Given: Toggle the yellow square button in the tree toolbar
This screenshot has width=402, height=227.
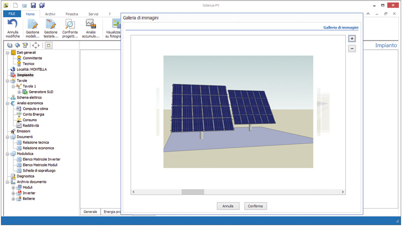Looking at the screenshot, I should coord(48,45).
